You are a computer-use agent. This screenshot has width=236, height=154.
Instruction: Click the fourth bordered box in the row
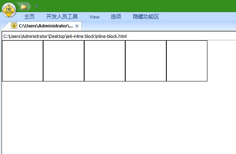coord(146,61)
